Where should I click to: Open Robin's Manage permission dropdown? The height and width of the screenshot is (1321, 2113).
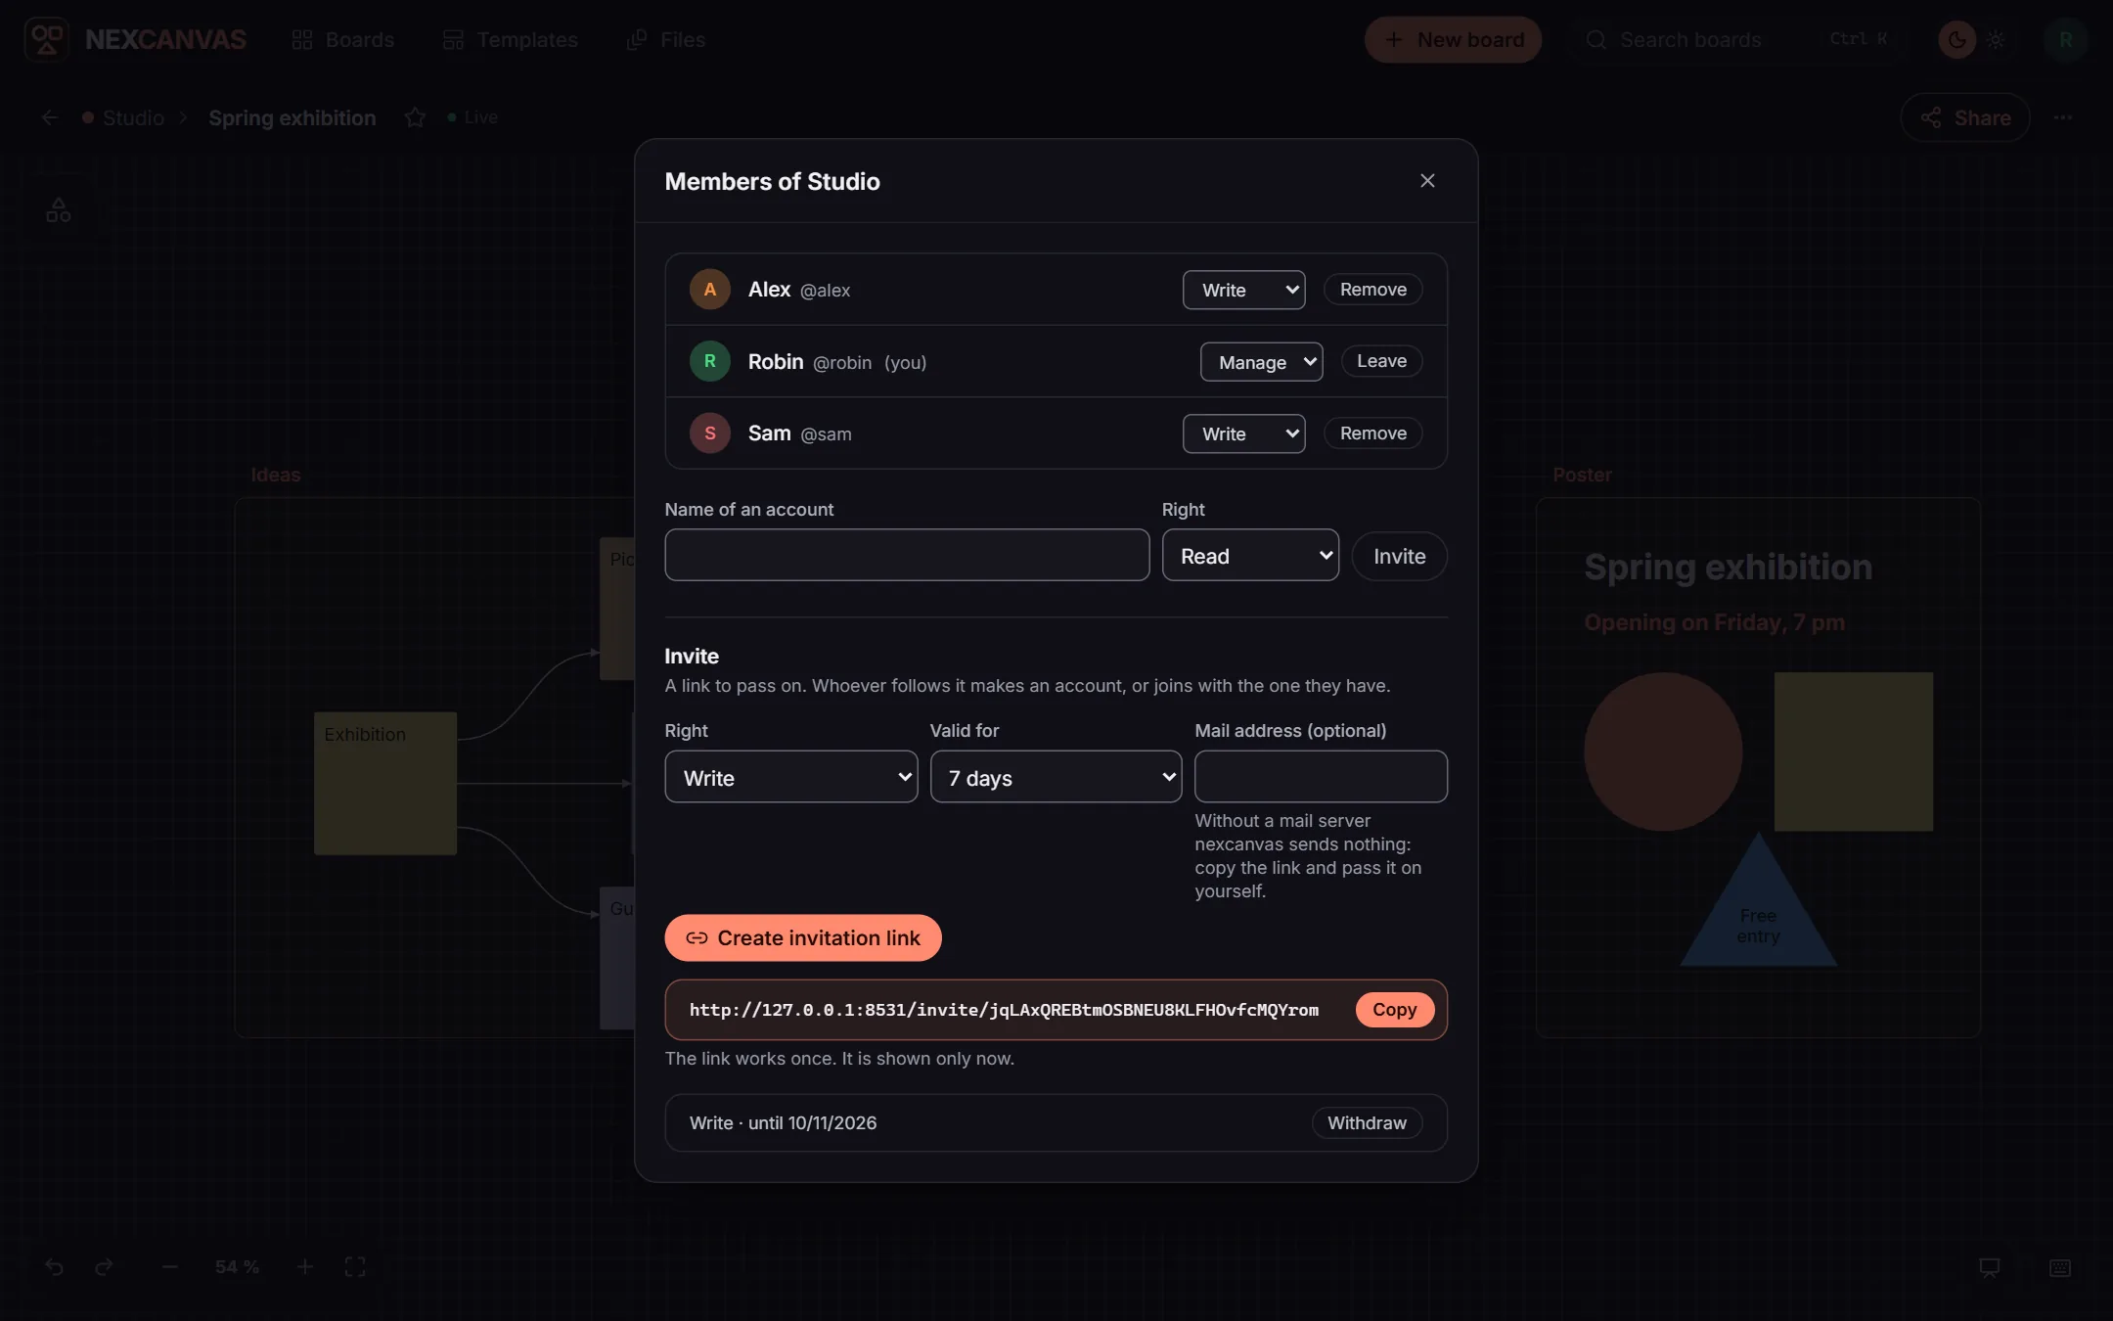[1261, 362]
